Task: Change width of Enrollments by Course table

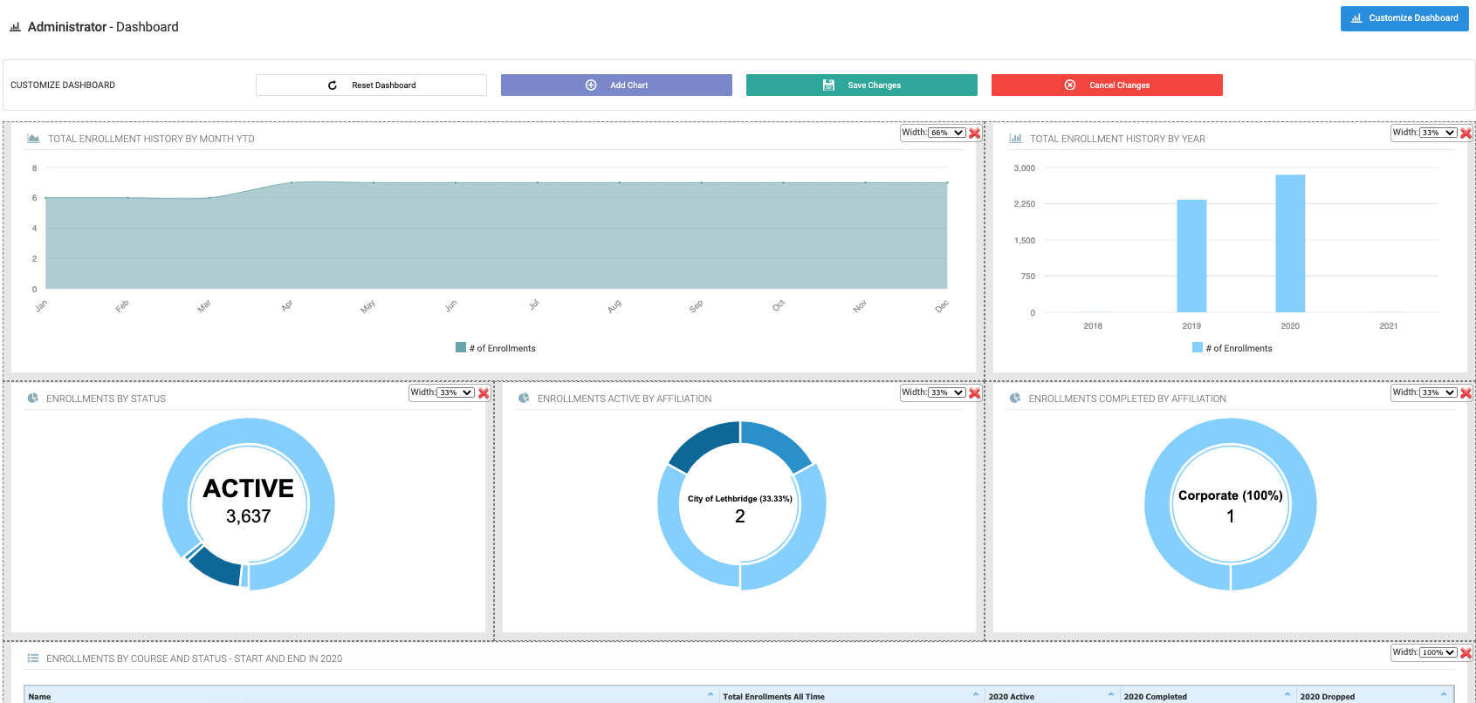Action: pos(1438,653)
